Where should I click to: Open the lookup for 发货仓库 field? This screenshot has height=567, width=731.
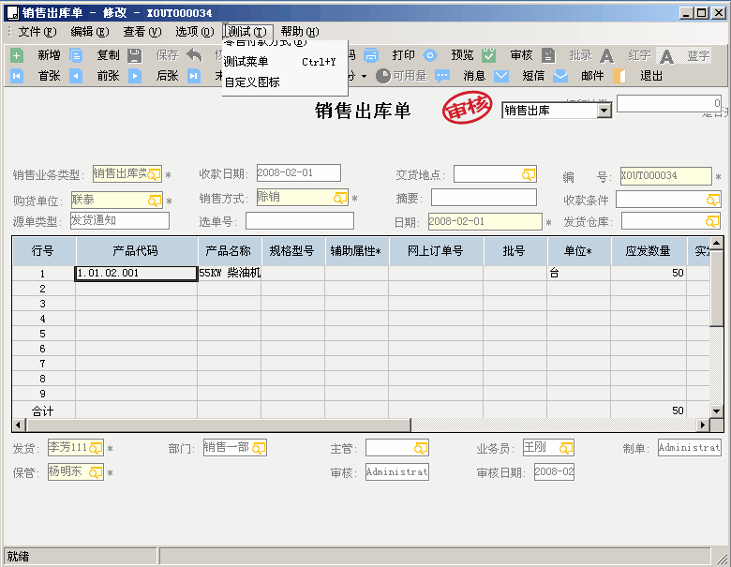click(712, 221)
